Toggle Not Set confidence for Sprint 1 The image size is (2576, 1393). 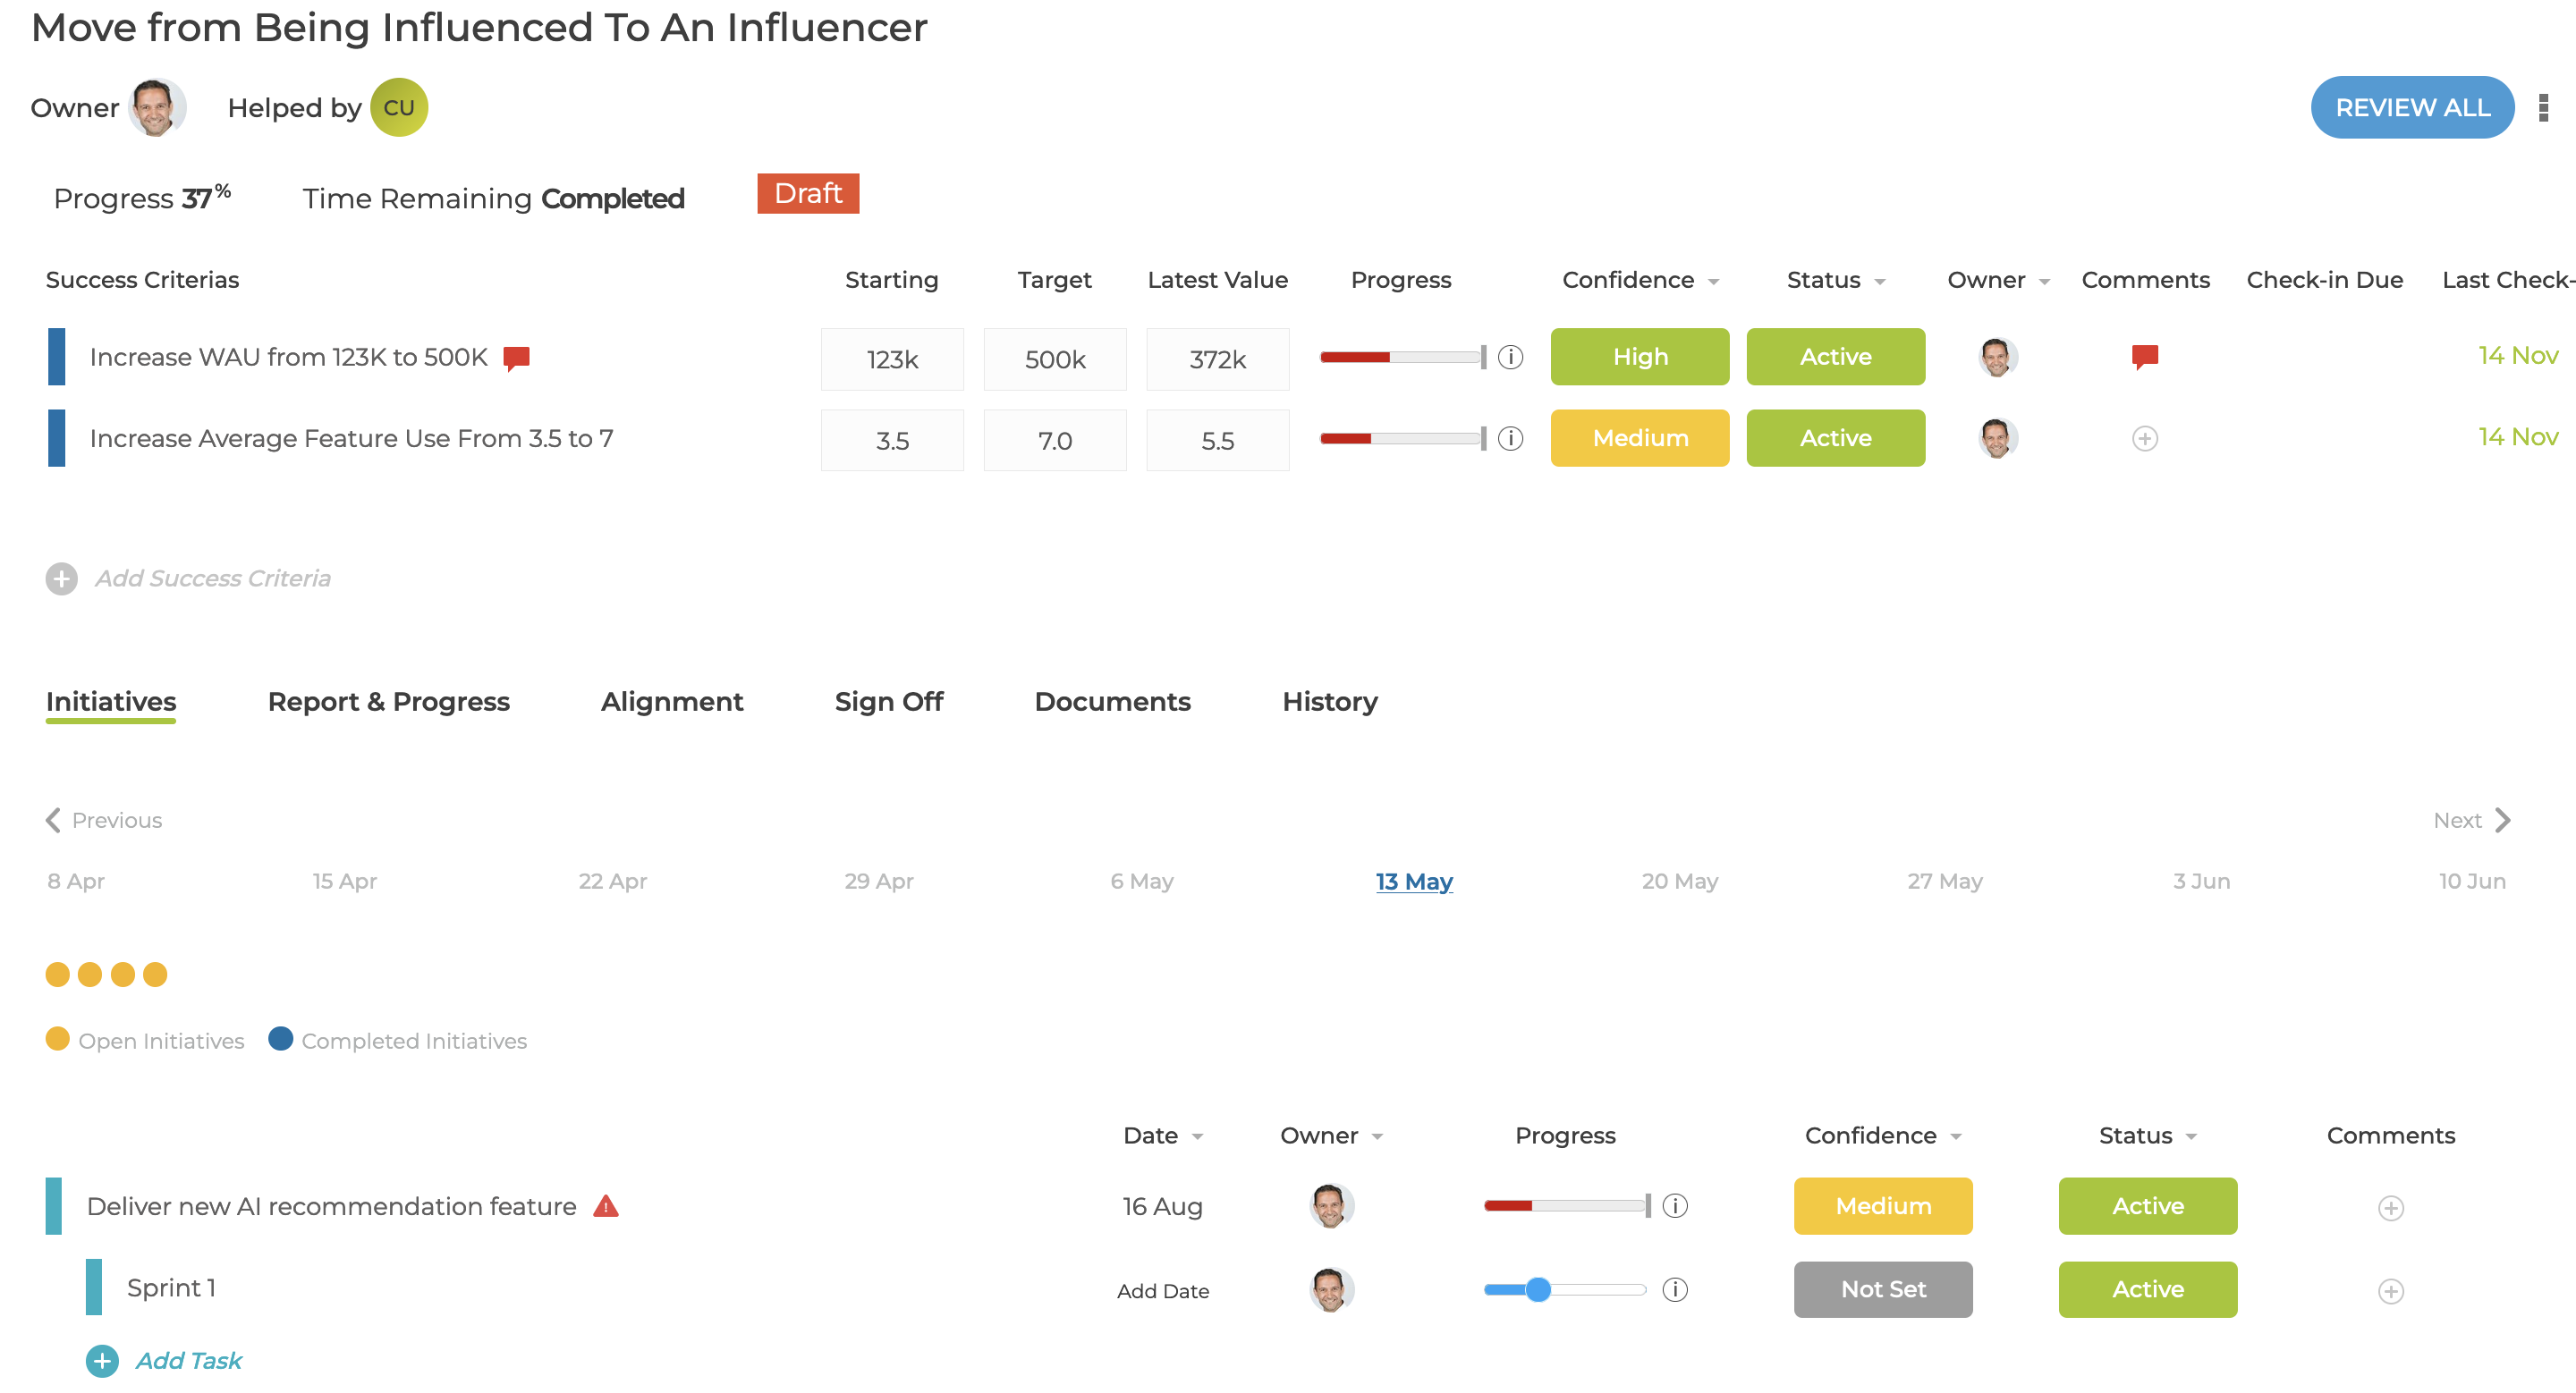[1883, 1289]
